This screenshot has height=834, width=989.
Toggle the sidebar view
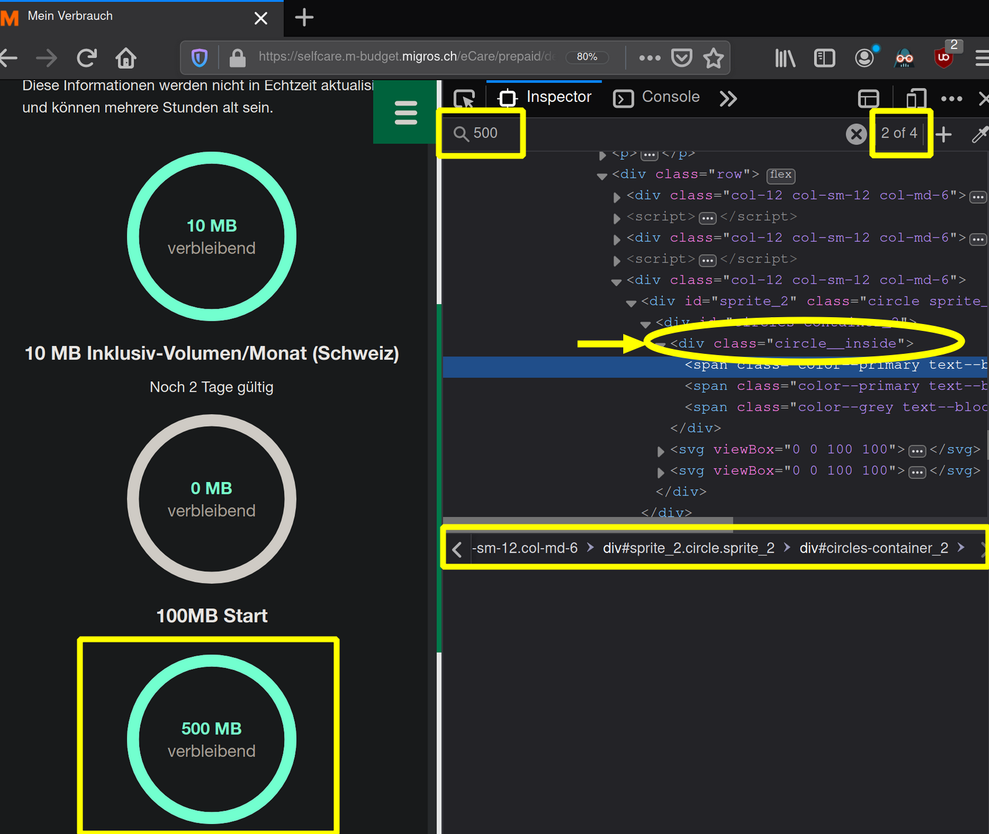pos(824,58)
